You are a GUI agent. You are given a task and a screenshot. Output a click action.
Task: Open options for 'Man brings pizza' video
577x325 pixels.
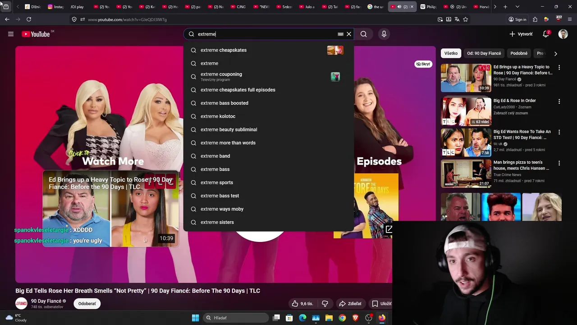559,163
